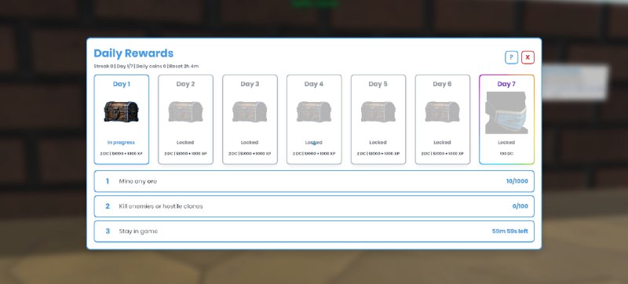The width and height of the screenshot is (628, 284).
Task: Select the 'Kill enemies or hostile clones' task
Action: [x=314, y=206]
